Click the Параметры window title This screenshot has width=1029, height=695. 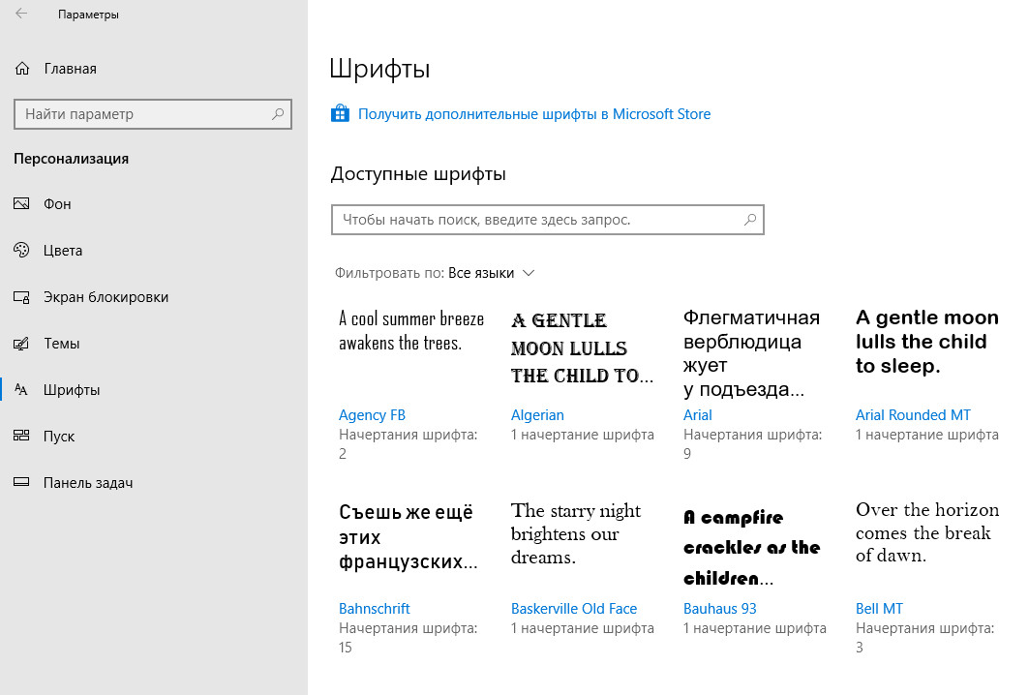coord(88,15)
